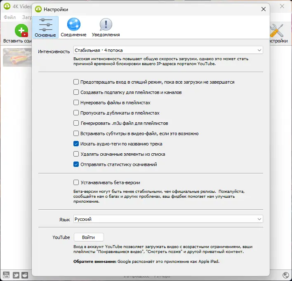Click the green Вставить ссылку icon in main window
The width and height of the screenshot is (292, 281).
tap(21, 30)
